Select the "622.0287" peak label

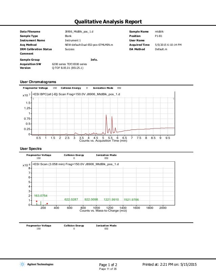click(x=71, y=199)
